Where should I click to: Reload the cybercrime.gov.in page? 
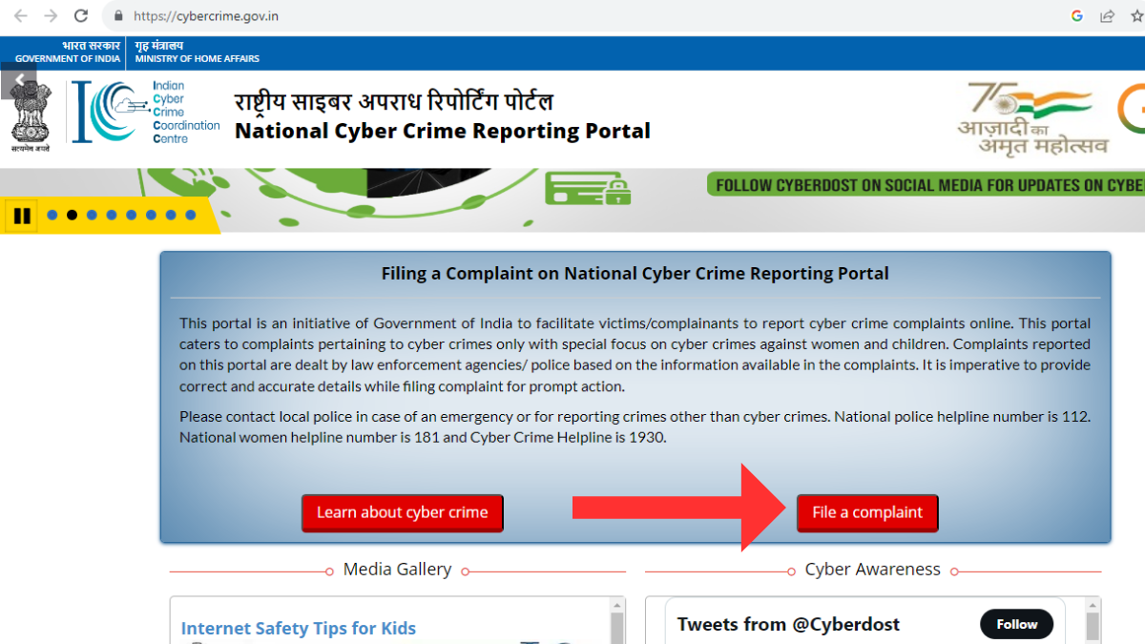click(x=81, y=16)
